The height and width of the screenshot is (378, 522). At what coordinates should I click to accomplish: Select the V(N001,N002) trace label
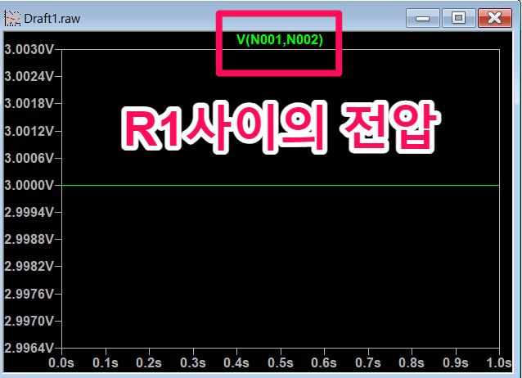click(280, 39)
